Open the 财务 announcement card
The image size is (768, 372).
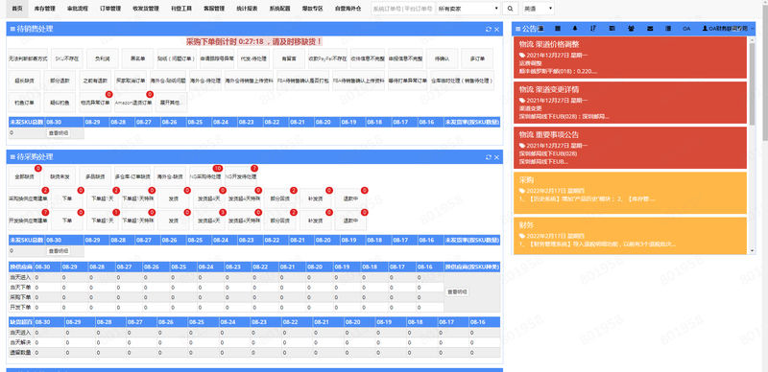[x=630, y=236]
